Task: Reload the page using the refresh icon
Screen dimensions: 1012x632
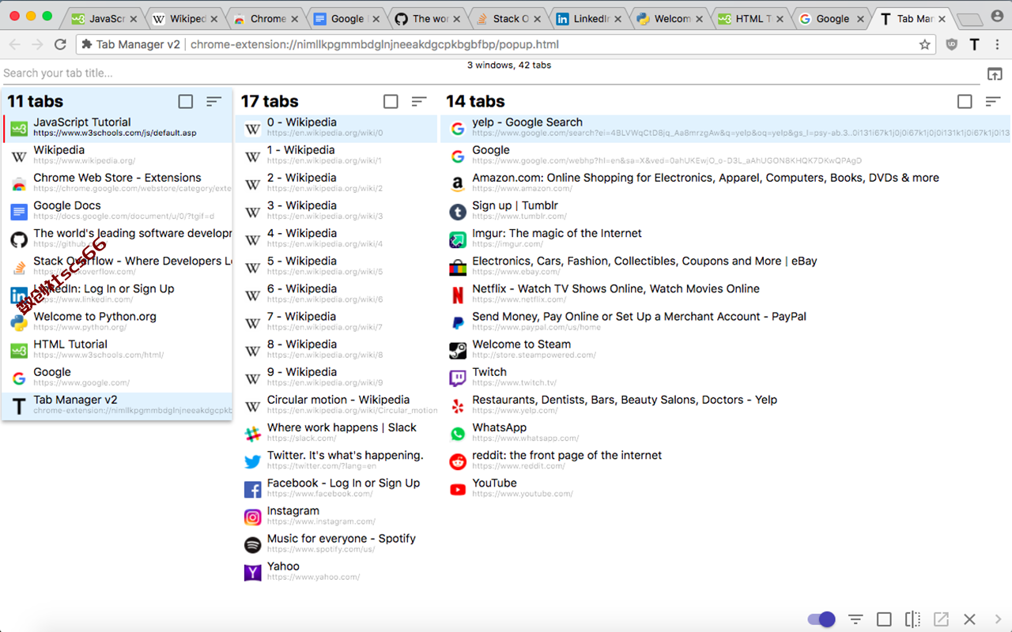Action: tap(60, 45)
